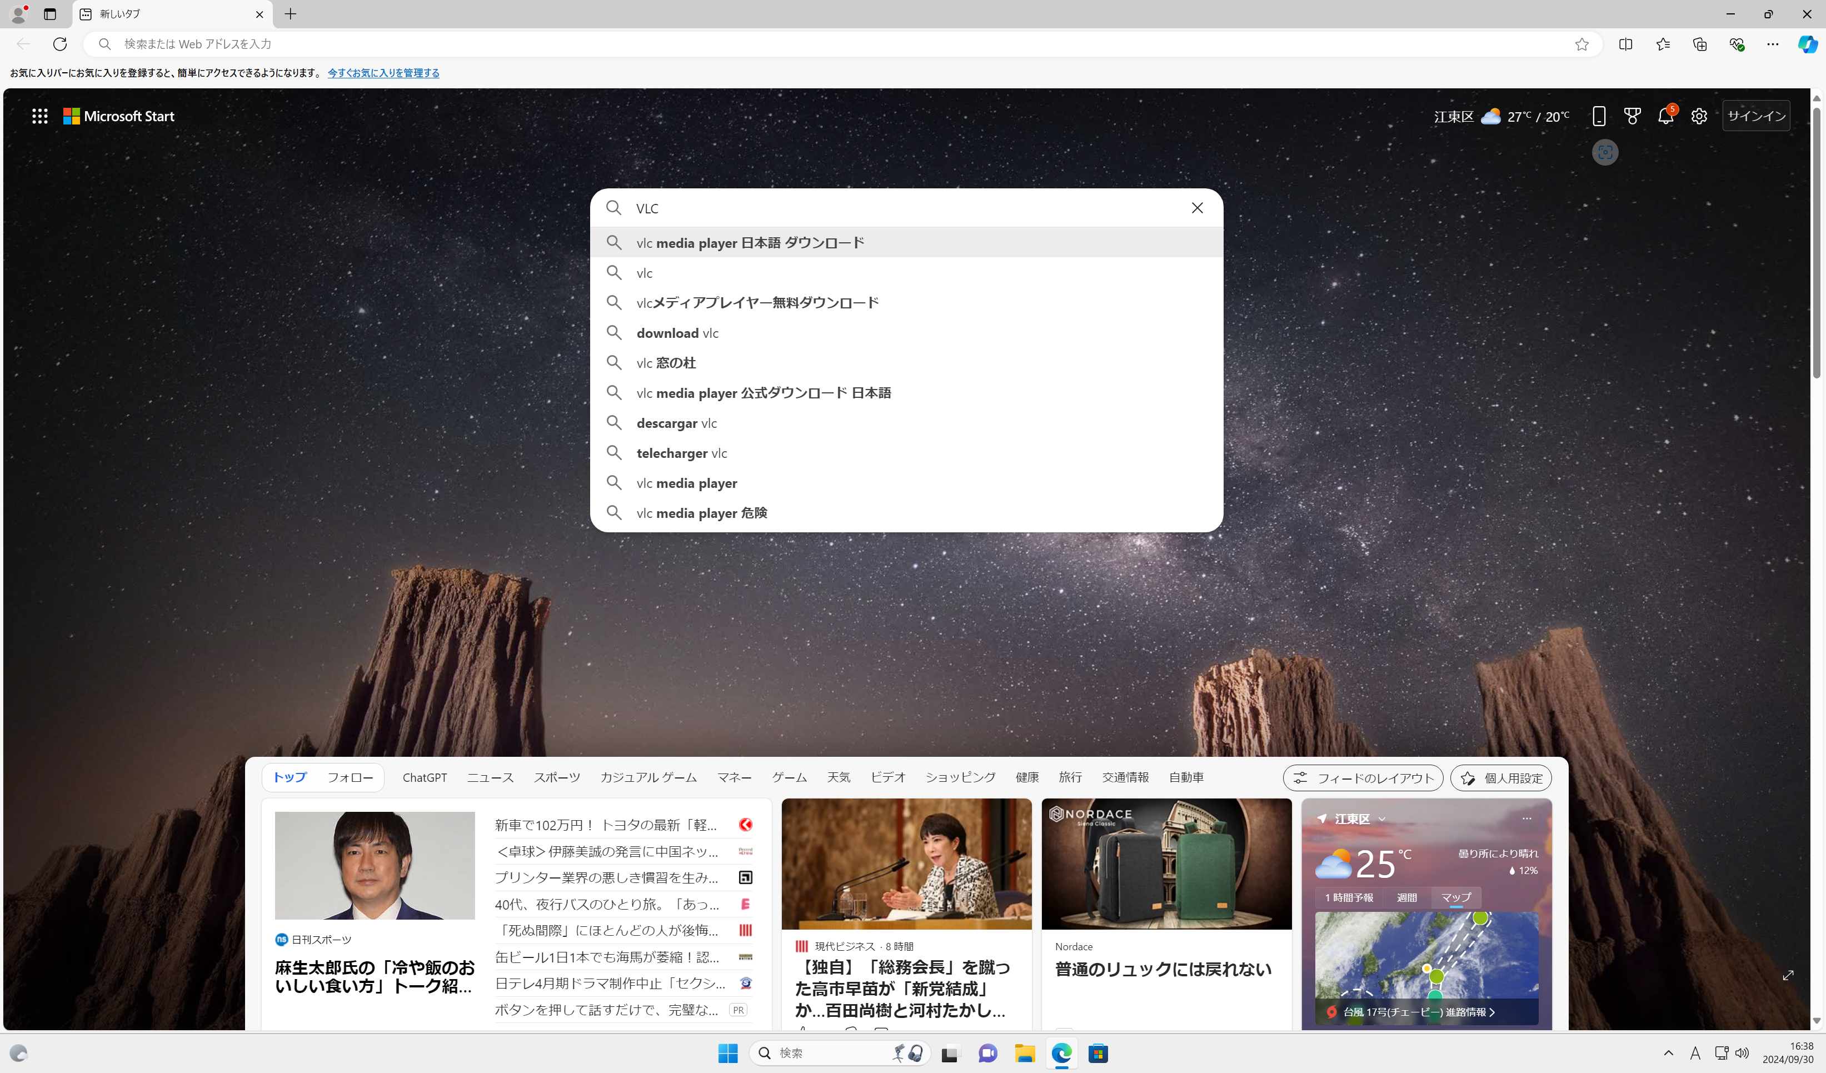This screenshot has height=1073, width=1826.
Task: Click the Microsoft Start logo
Action: [119, 116]
